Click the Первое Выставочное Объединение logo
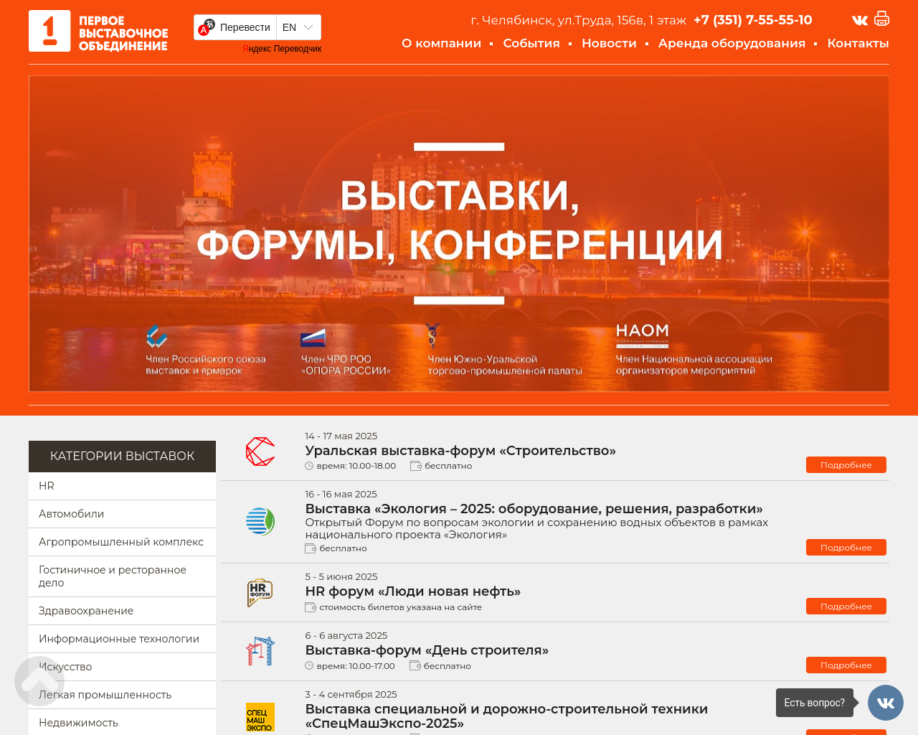 click(98, 31)
